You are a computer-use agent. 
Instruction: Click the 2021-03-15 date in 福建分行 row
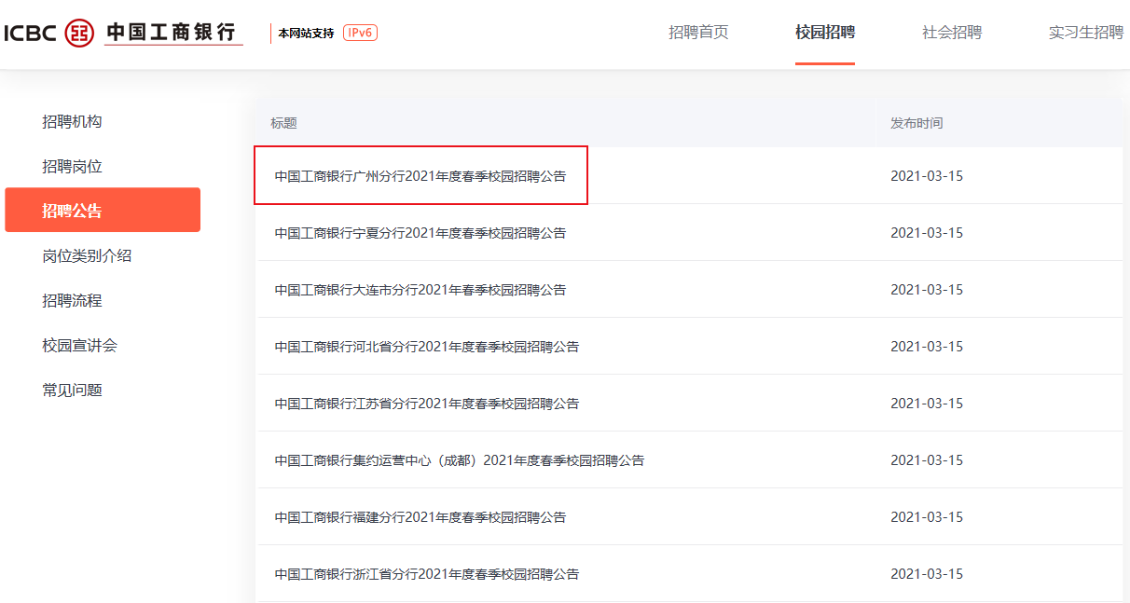[927, 516]
